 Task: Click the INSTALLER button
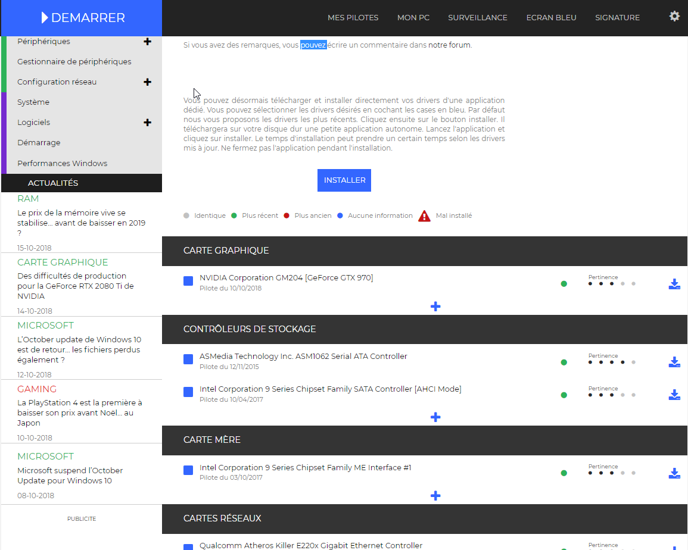[x=344, y=180]
